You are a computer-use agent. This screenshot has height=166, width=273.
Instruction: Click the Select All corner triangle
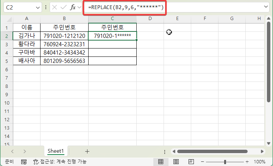[x=9, y=19]
